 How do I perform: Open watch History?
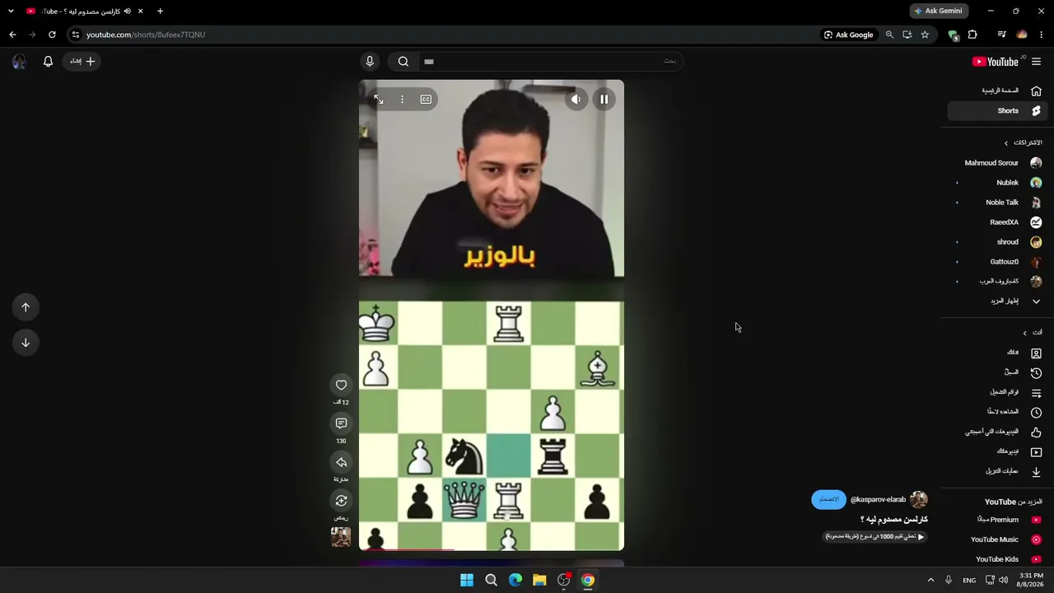(997, 372)
